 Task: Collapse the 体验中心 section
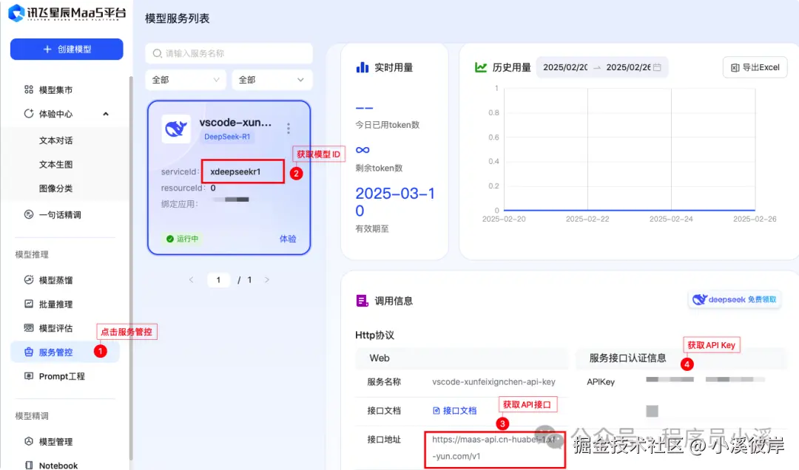(x=105, y=115)
